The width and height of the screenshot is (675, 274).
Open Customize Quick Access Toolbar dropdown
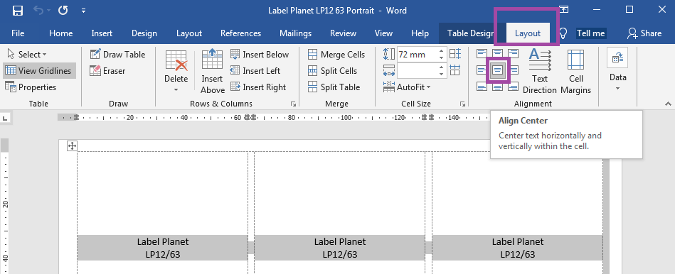pos(83,11)
